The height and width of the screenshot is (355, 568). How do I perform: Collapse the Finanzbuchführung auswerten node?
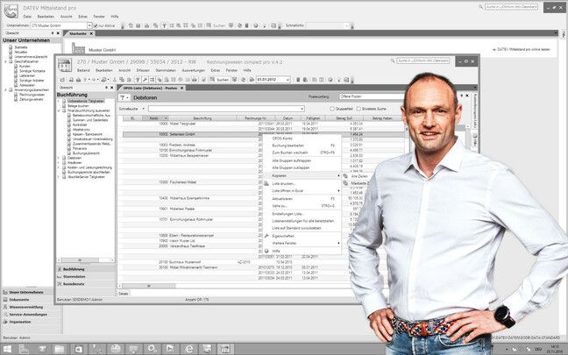59,110
